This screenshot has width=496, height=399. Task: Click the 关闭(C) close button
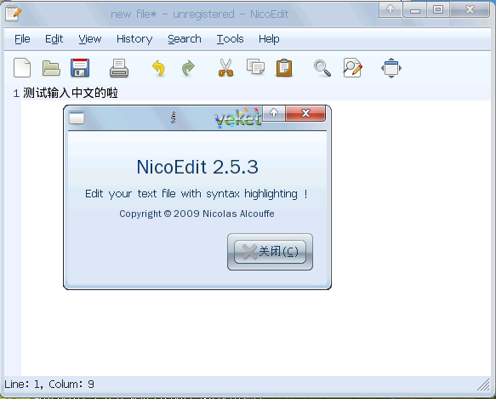point(271,252)
